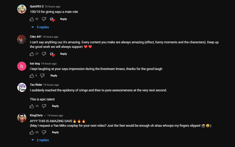Dislike Cléo 441's comment
Image resolution: width=235 pixels, height=147 pixels.
tap(44, 54)
